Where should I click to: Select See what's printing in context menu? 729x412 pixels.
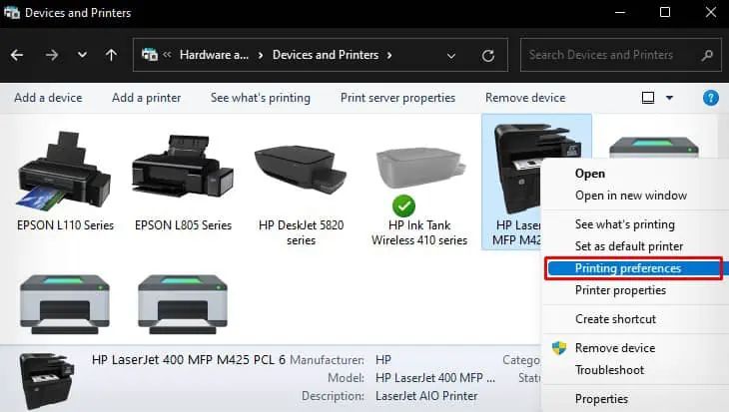[624, 224]
